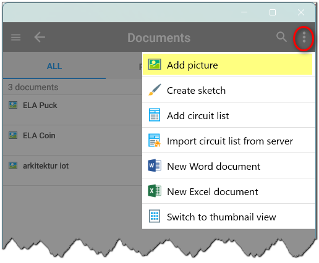Click the ELA Puck picture icon
The width and height of the screenshot is (319, 263).
(x=13, y=105)
